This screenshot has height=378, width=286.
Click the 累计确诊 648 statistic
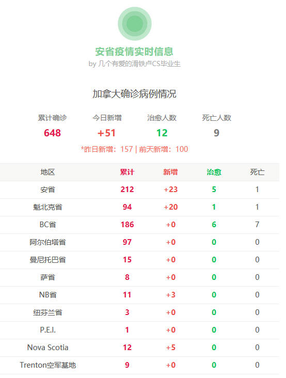pos(52,126)
